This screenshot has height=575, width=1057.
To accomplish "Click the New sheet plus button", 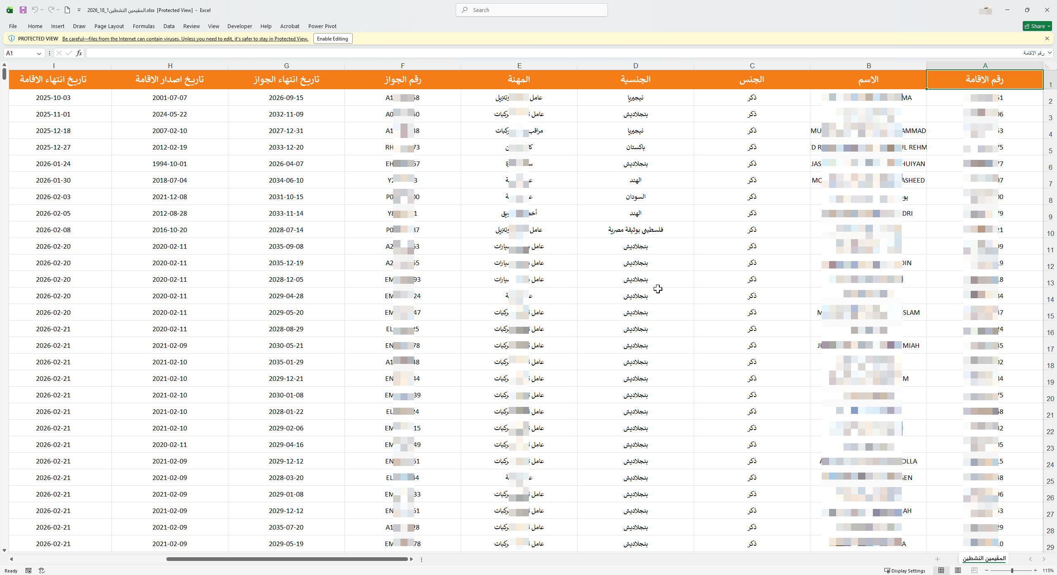I will click(x=938, y=559).
